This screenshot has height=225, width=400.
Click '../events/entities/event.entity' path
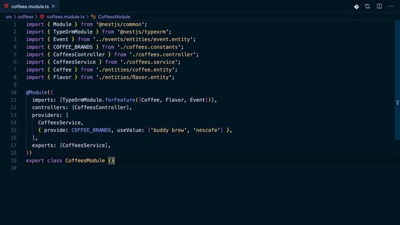point(142,39)
